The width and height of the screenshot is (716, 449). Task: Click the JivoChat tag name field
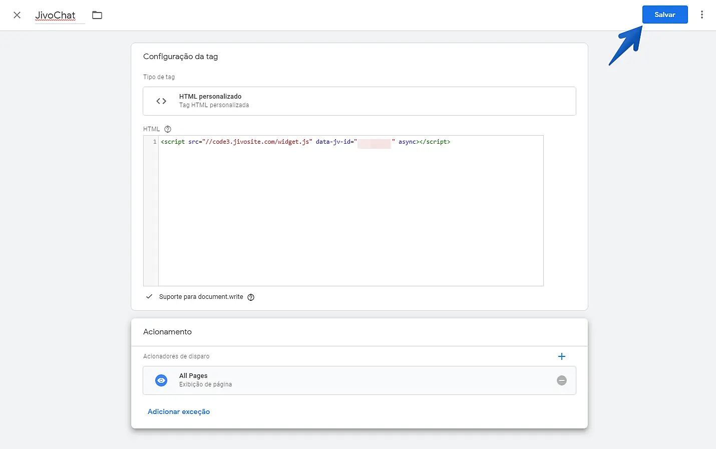pyautogui.click(x=56, y=15)
